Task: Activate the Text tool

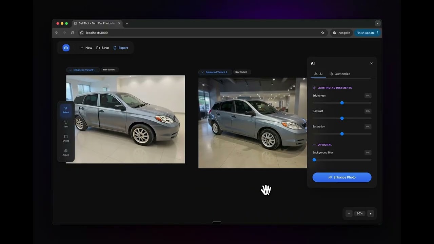Action: [x=65, y=124]
